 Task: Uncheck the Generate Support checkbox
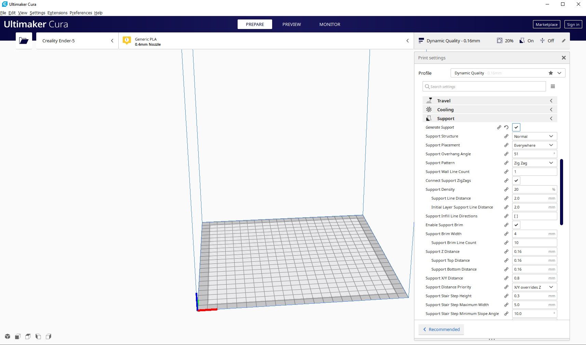[516, 127]
